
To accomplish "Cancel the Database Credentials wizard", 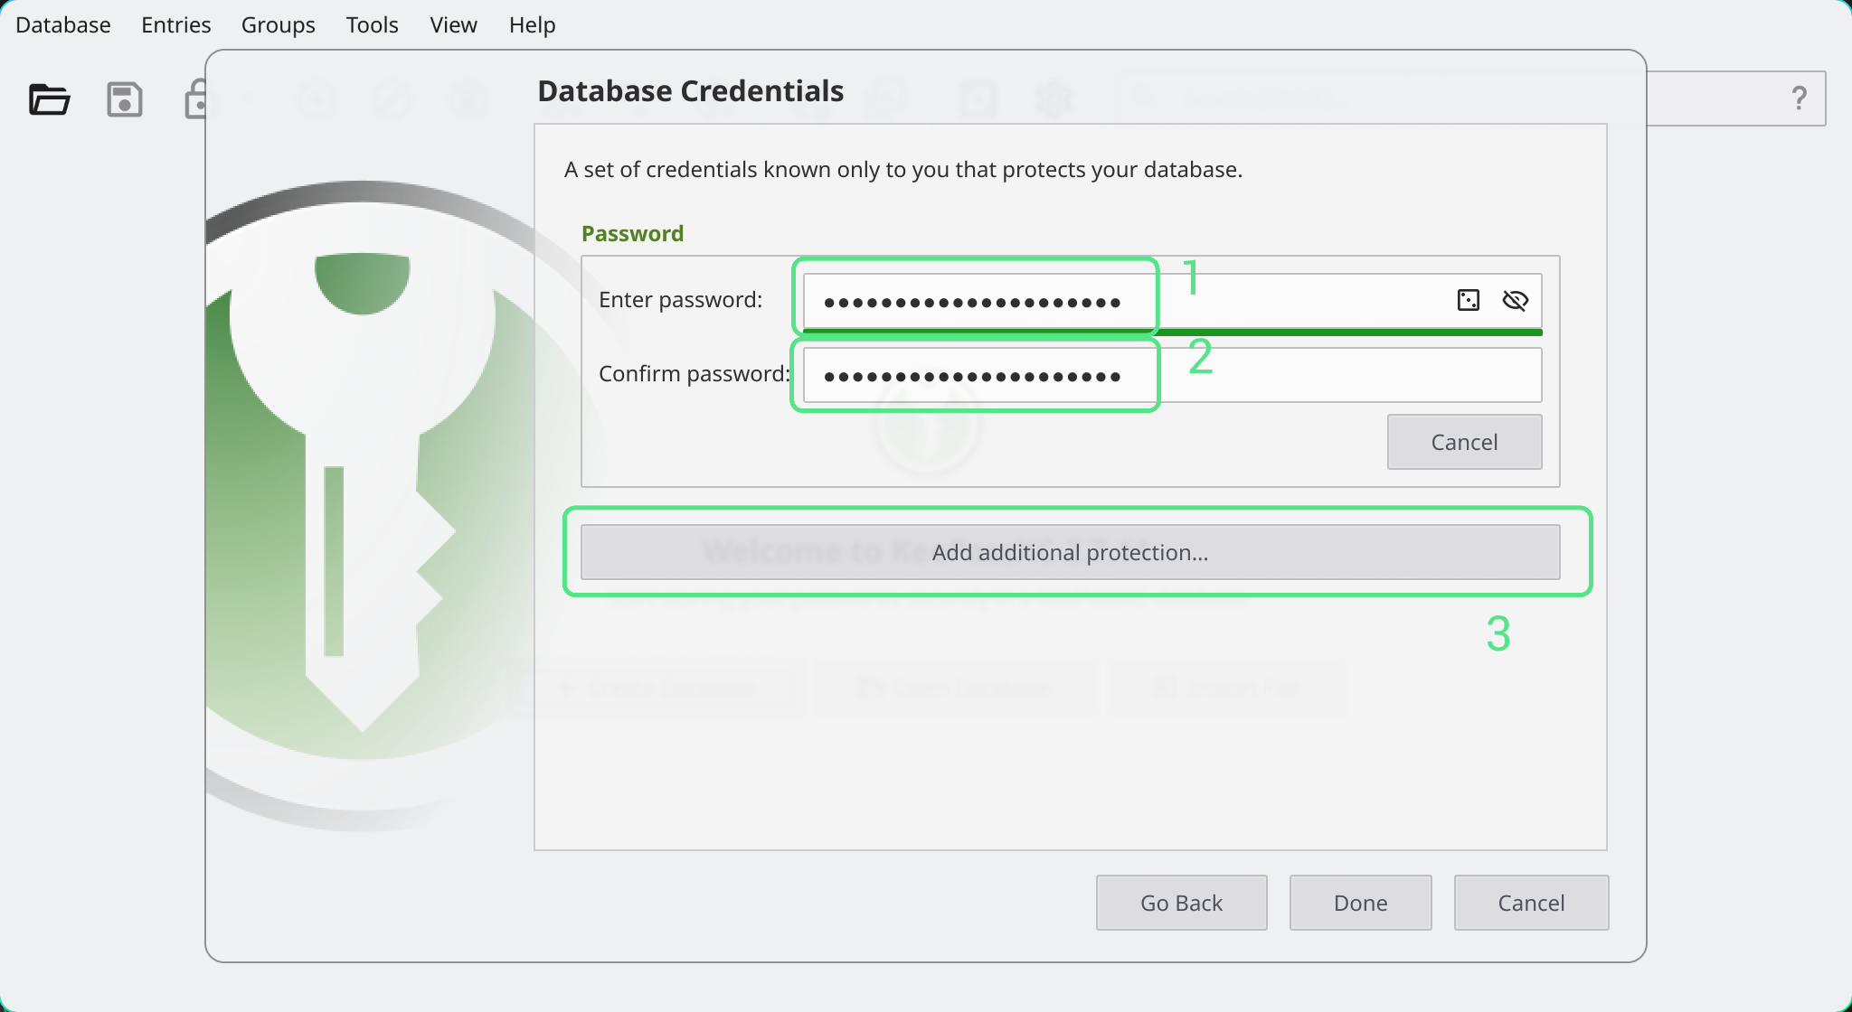I will click(x=1530, y=903).
